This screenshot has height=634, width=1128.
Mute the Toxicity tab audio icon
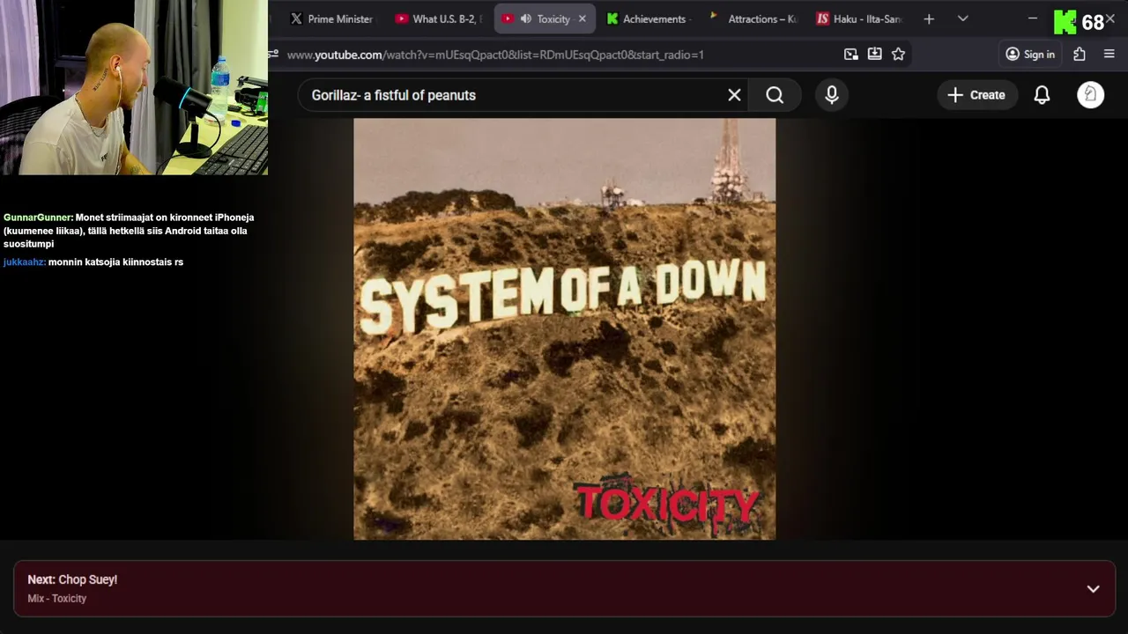click(x=526, y=18)
